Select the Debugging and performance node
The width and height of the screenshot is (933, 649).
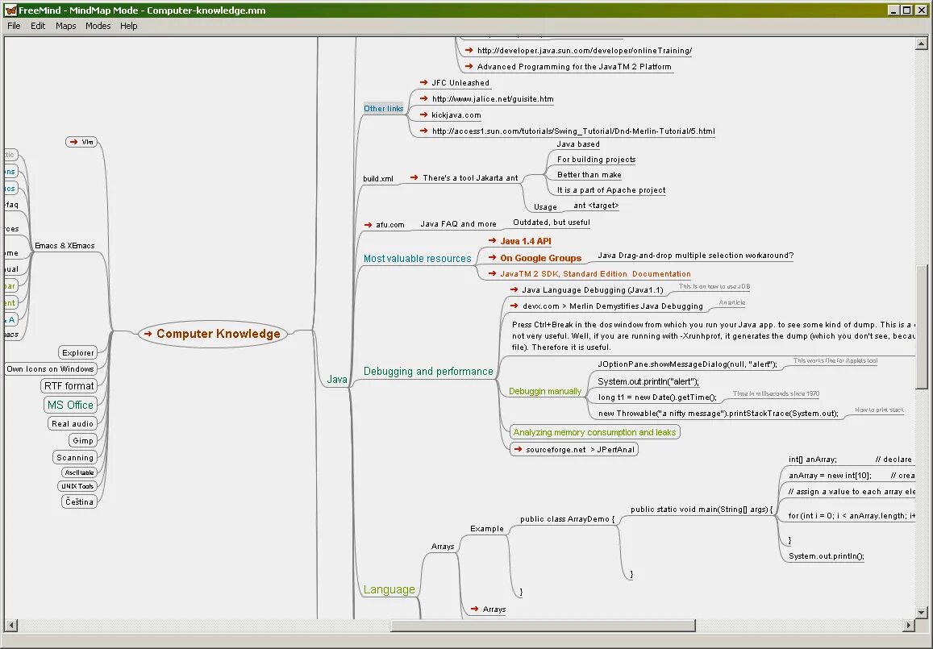428,371
